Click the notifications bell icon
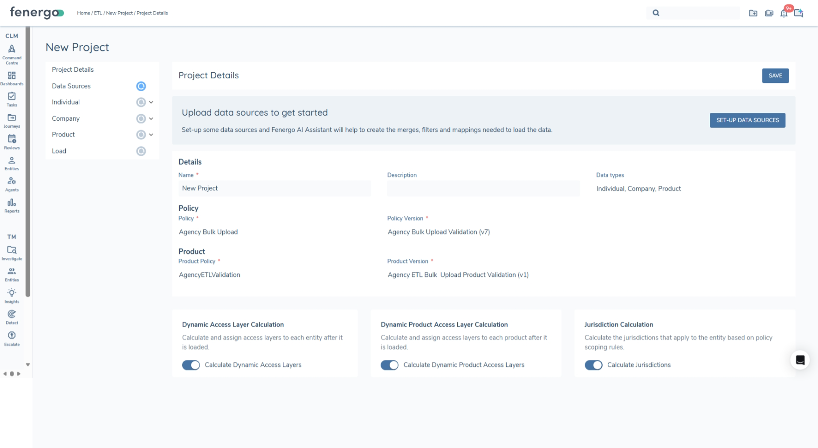The height and width of the screenshot is (448, 818). pyautogui.click(x=784, y=13)
